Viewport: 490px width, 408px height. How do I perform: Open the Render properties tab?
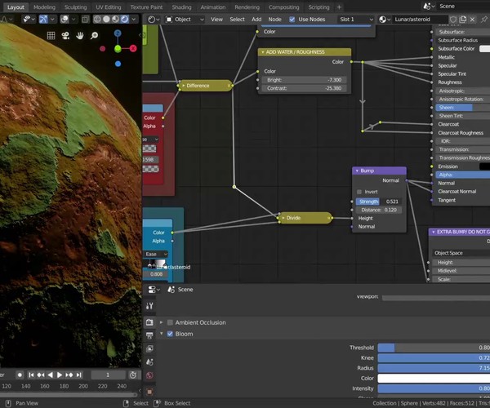[x=149, y=322]
